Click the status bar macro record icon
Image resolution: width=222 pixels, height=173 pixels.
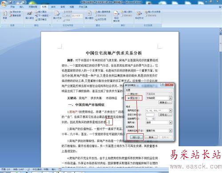[x=60, y=169]
